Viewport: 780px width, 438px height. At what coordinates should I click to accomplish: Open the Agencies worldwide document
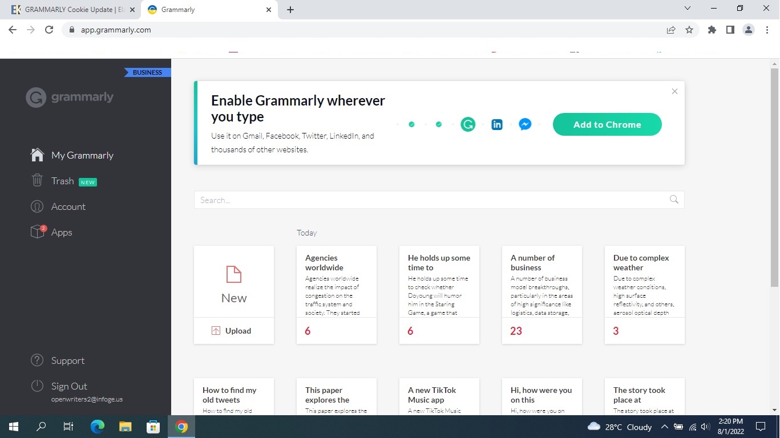[337, 295]
